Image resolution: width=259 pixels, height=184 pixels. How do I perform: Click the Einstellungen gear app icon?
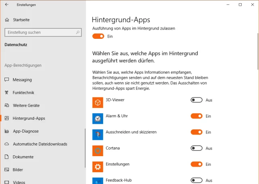[x=98, y=167]
